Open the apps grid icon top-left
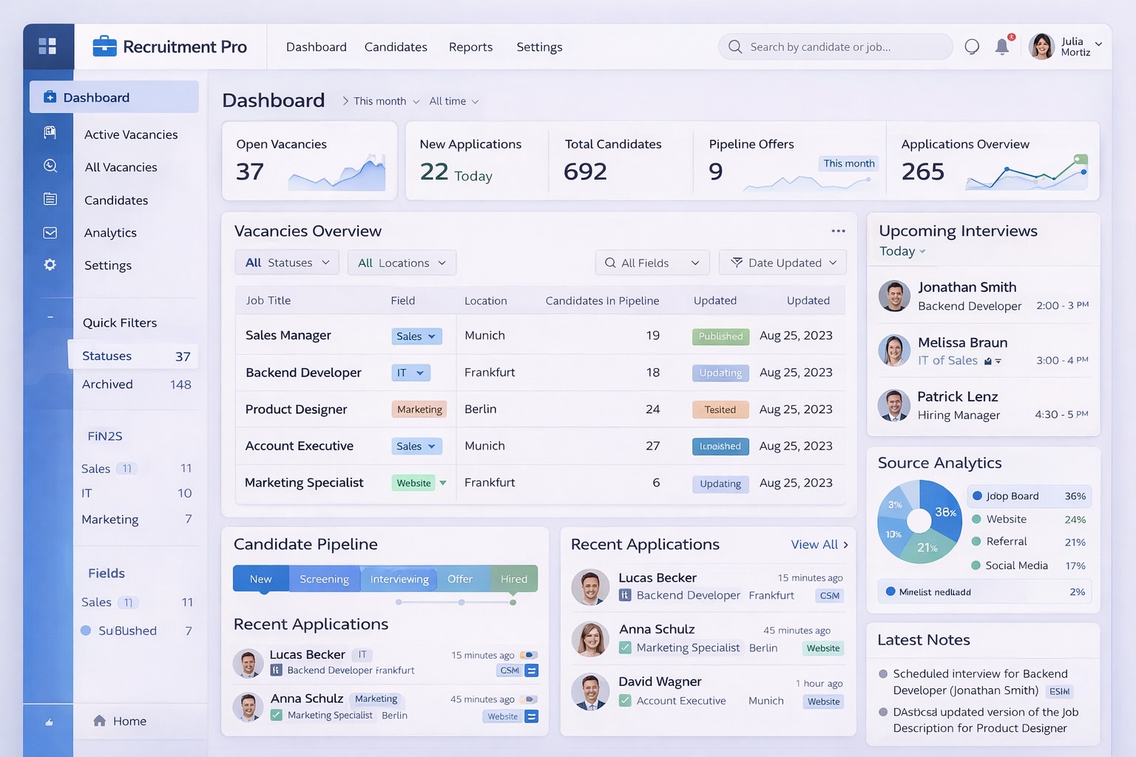The height and width of the screenshot is (757, 1136). pyautogui.click(x=47, y=46)
